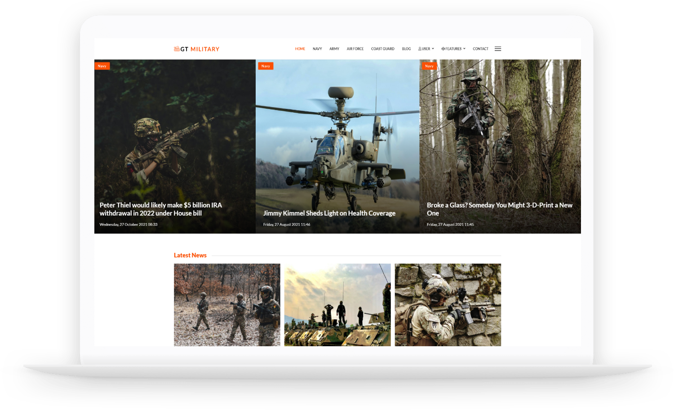Open the soldiers patrolling forest thumbnail
Image resolution: width=674 pixels, height=410 pixels.
[227, 304]
